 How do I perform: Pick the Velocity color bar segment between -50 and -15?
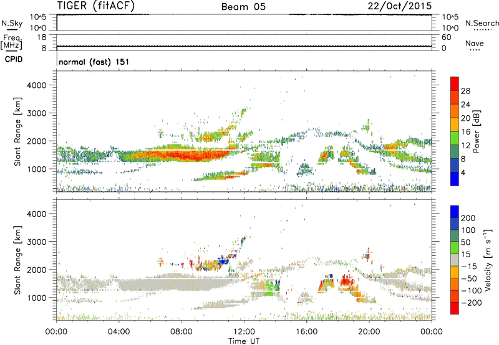[455, 272]
